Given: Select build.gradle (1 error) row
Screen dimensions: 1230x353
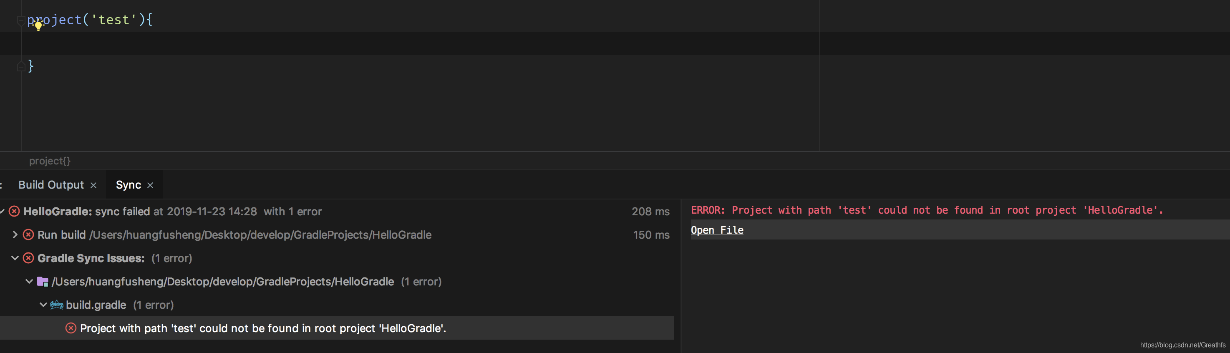Looking at the screenshot, I should (x=337, y=305).
